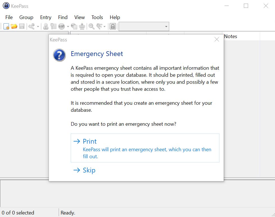Open the quick search combo box
Viewport: 275px width, 217px height.
click(x=144, y=26)
